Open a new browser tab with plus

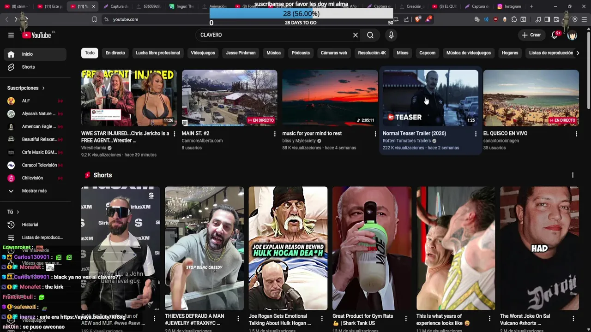point(531,6)
